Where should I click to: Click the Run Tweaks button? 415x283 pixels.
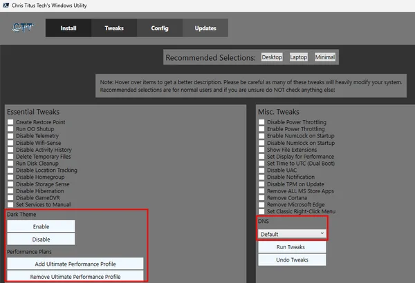[x=292, y=247]
